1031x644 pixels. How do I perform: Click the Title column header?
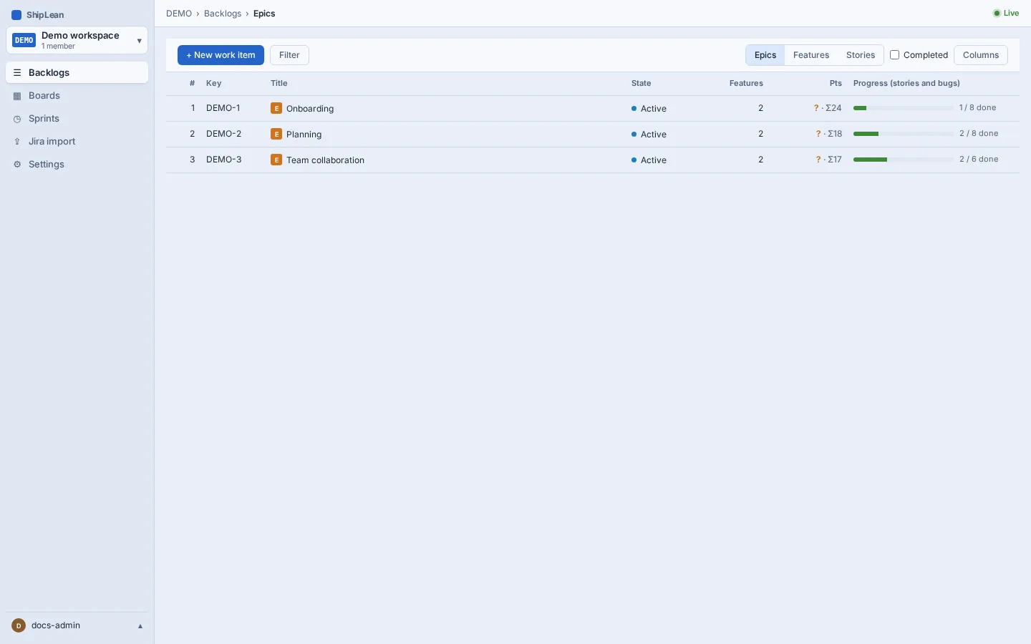click(279, 84)
